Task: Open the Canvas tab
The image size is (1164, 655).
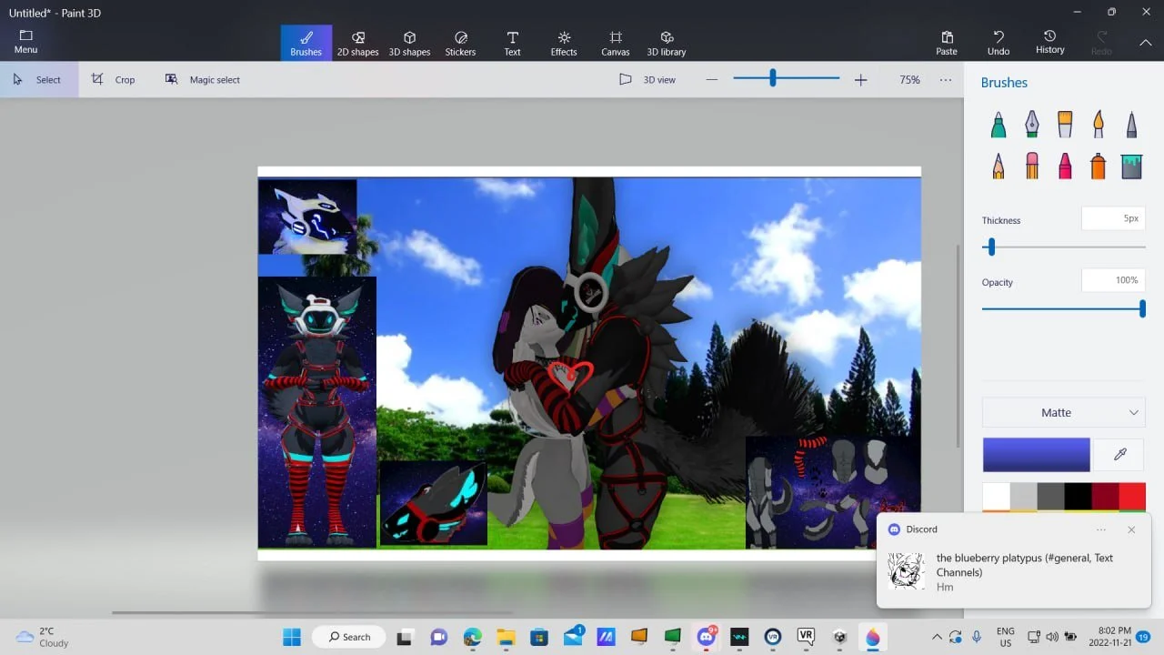Action: pos(616,43)
